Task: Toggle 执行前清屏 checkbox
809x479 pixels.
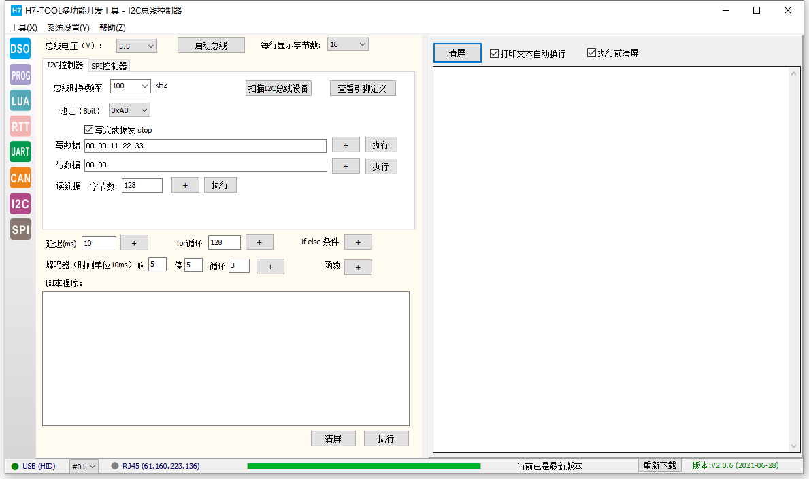Action: point(591,52)
